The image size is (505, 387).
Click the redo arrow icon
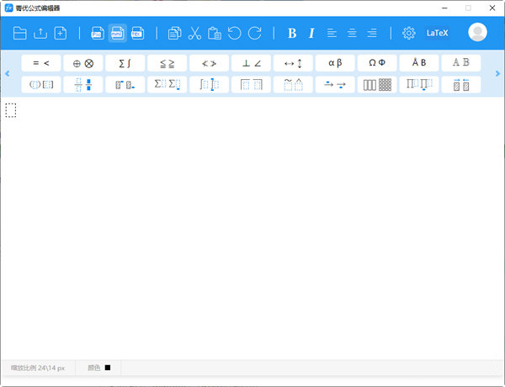[255, 34]
